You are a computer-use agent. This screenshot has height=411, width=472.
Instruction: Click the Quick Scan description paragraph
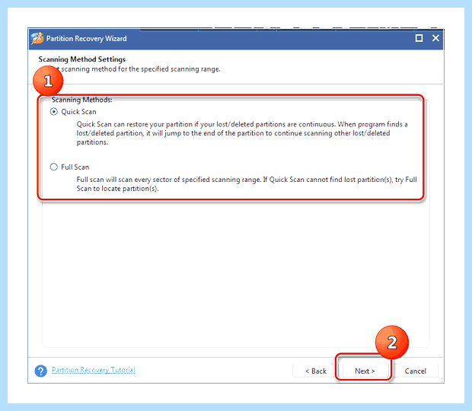click(242, 133)
